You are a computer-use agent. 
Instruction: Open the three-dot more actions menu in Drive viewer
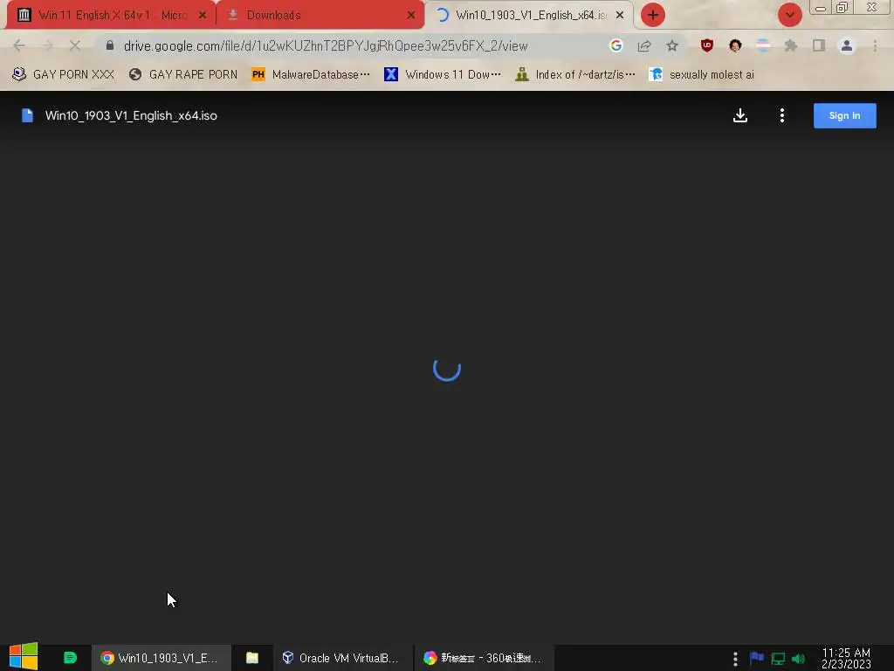(x=781, y=116)
